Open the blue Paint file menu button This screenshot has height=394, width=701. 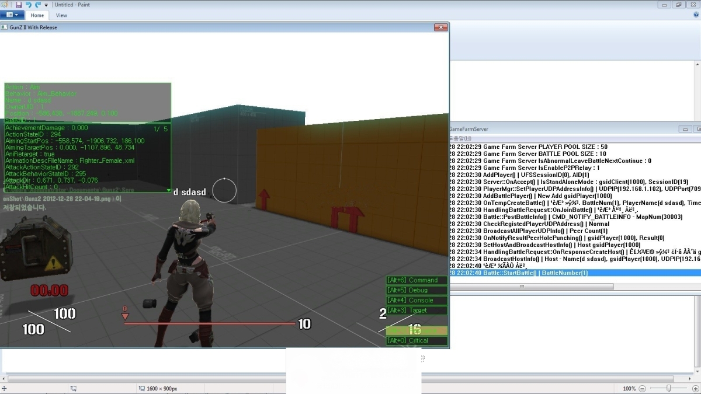(12, 15)
